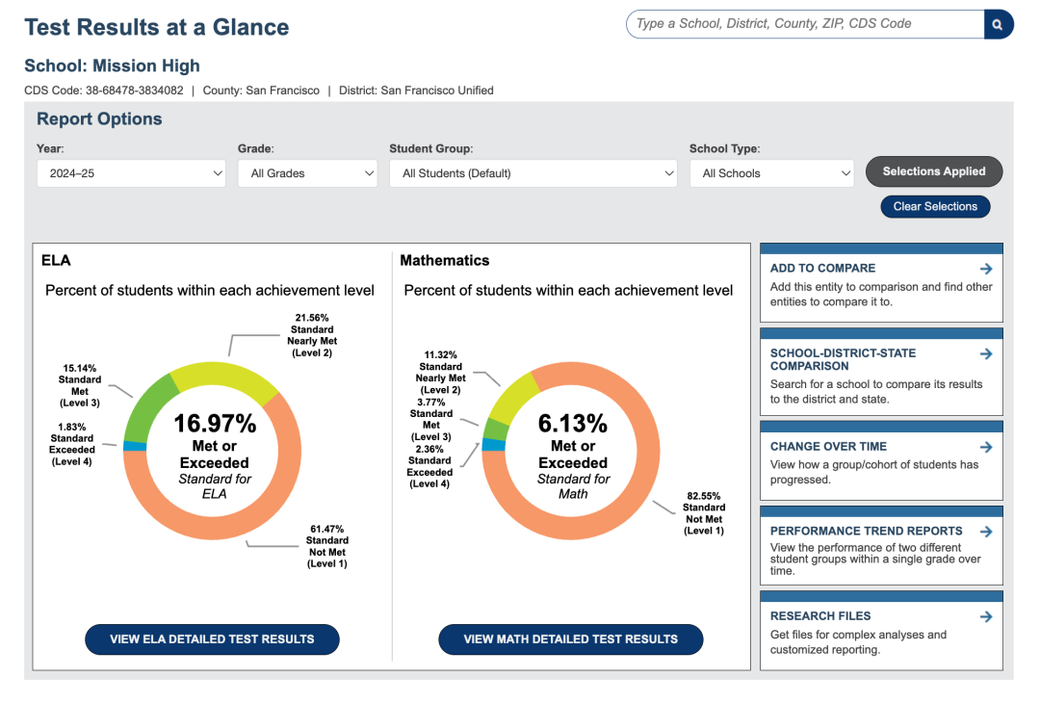Viewport: 1040px width, 703px height.
Task: Click the Change Over Time arrow icon
Action: 986,447
